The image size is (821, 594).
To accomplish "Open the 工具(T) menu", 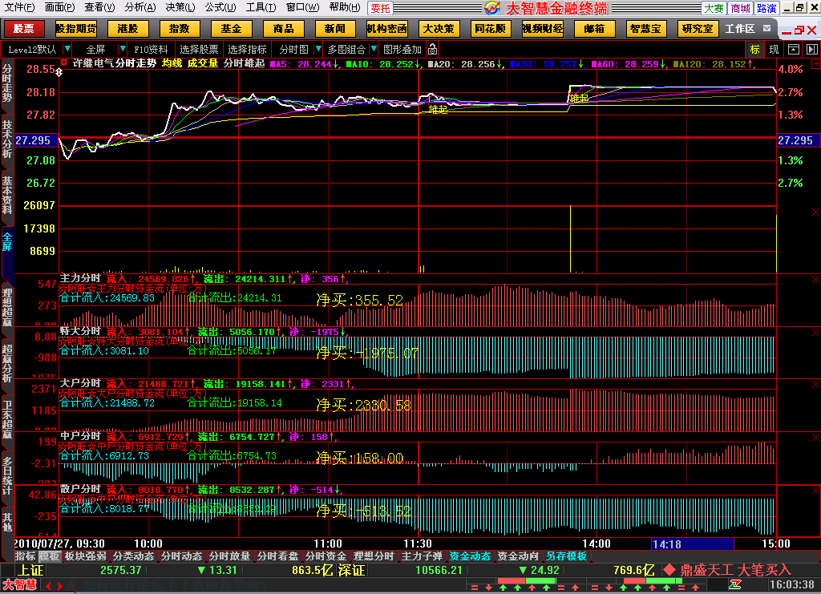I will [x=261, y=7].
